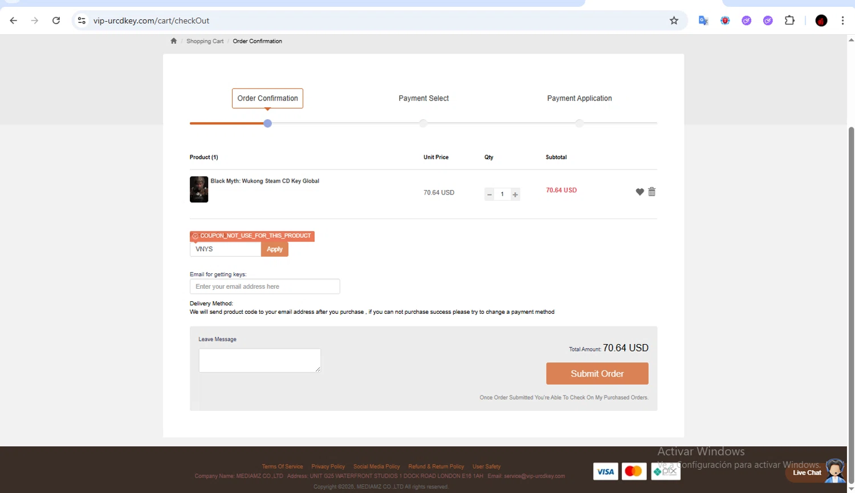
Task: Click the Visa payment logo
Action: point(605,471)
